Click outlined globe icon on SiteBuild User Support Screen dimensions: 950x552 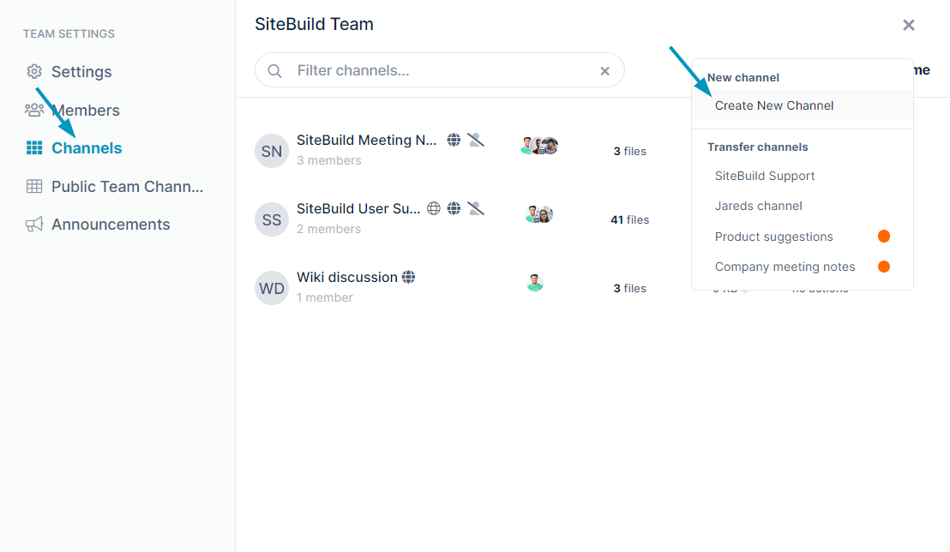click(434, 208)
